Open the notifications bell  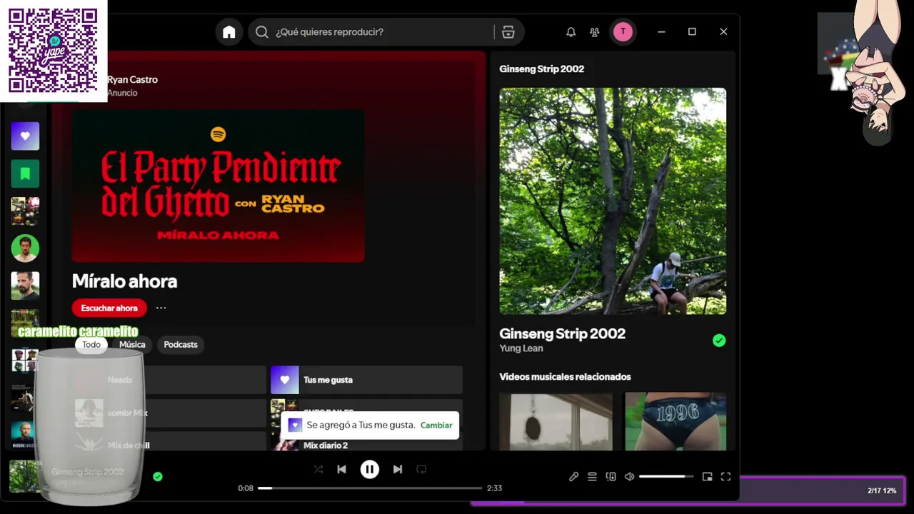(571, 32)
